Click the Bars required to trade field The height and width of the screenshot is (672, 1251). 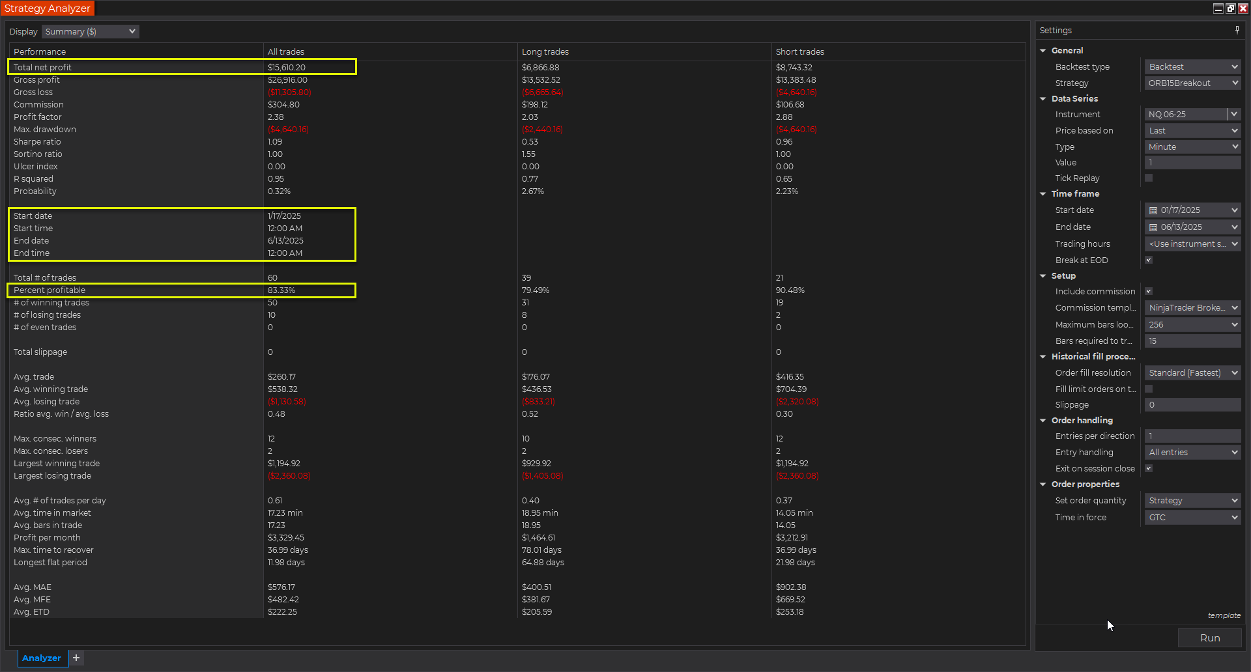(1192, 341)
